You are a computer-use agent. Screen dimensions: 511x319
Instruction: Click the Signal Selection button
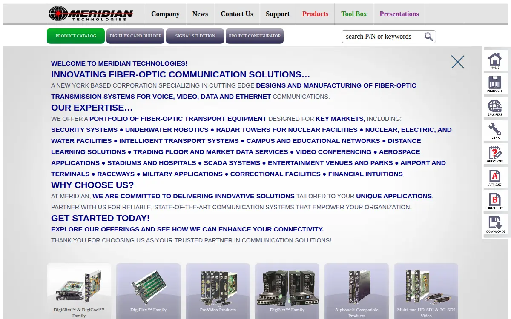(x=195, y=36)
